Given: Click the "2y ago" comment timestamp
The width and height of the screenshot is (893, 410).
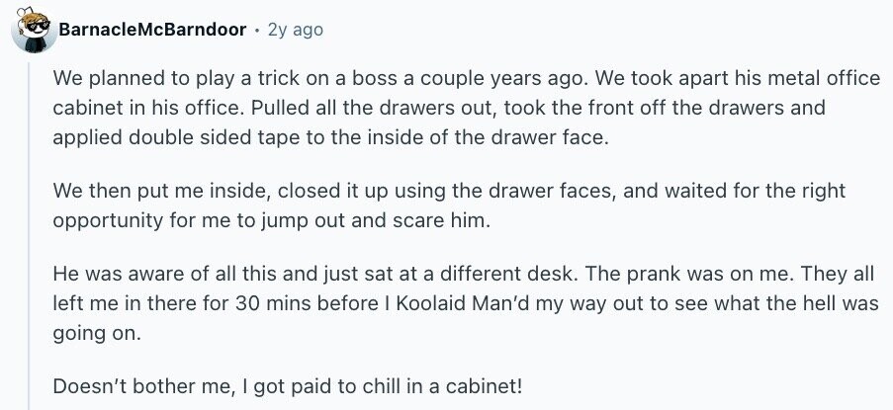Looking at the screenshot, I should [295, 31].
